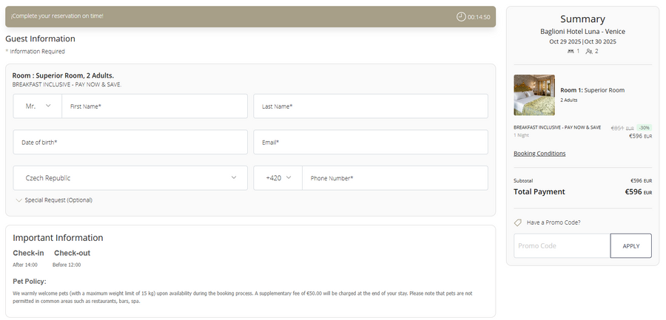Focus the Date of birth field
This screenshot has width=666, height=320.
[x=130, y=142]
